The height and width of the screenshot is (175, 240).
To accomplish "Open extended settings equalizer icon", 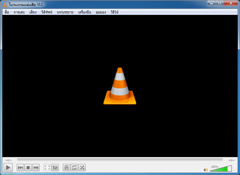I will tap(55, 168).
